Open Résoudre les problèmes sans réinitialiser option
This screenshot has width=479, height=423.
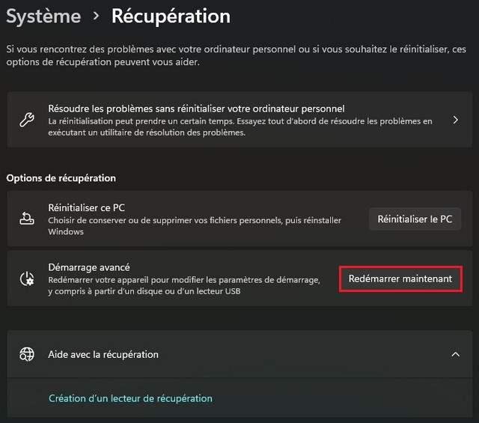[x=196, y=109]
